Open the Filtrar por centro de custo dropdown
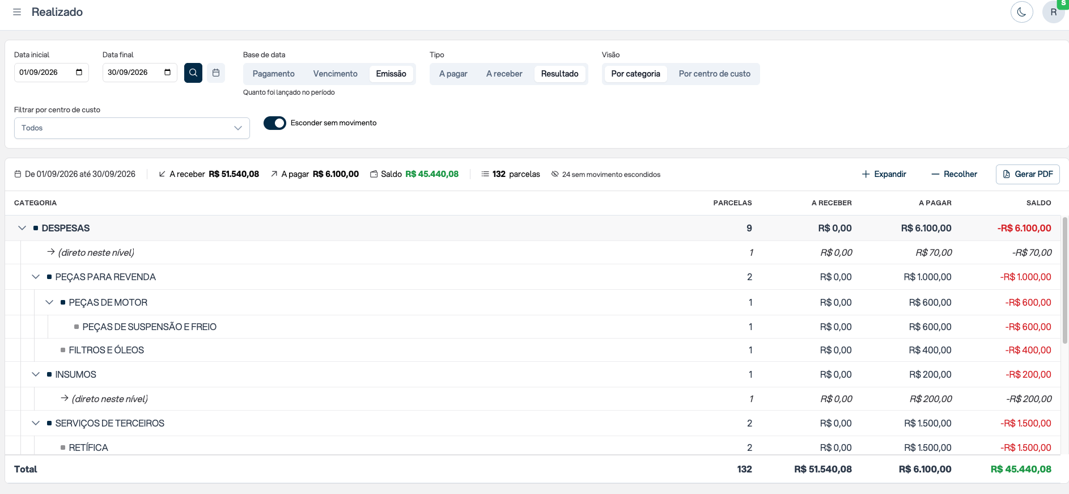The image size is (1069, 494). pos(132,128)
